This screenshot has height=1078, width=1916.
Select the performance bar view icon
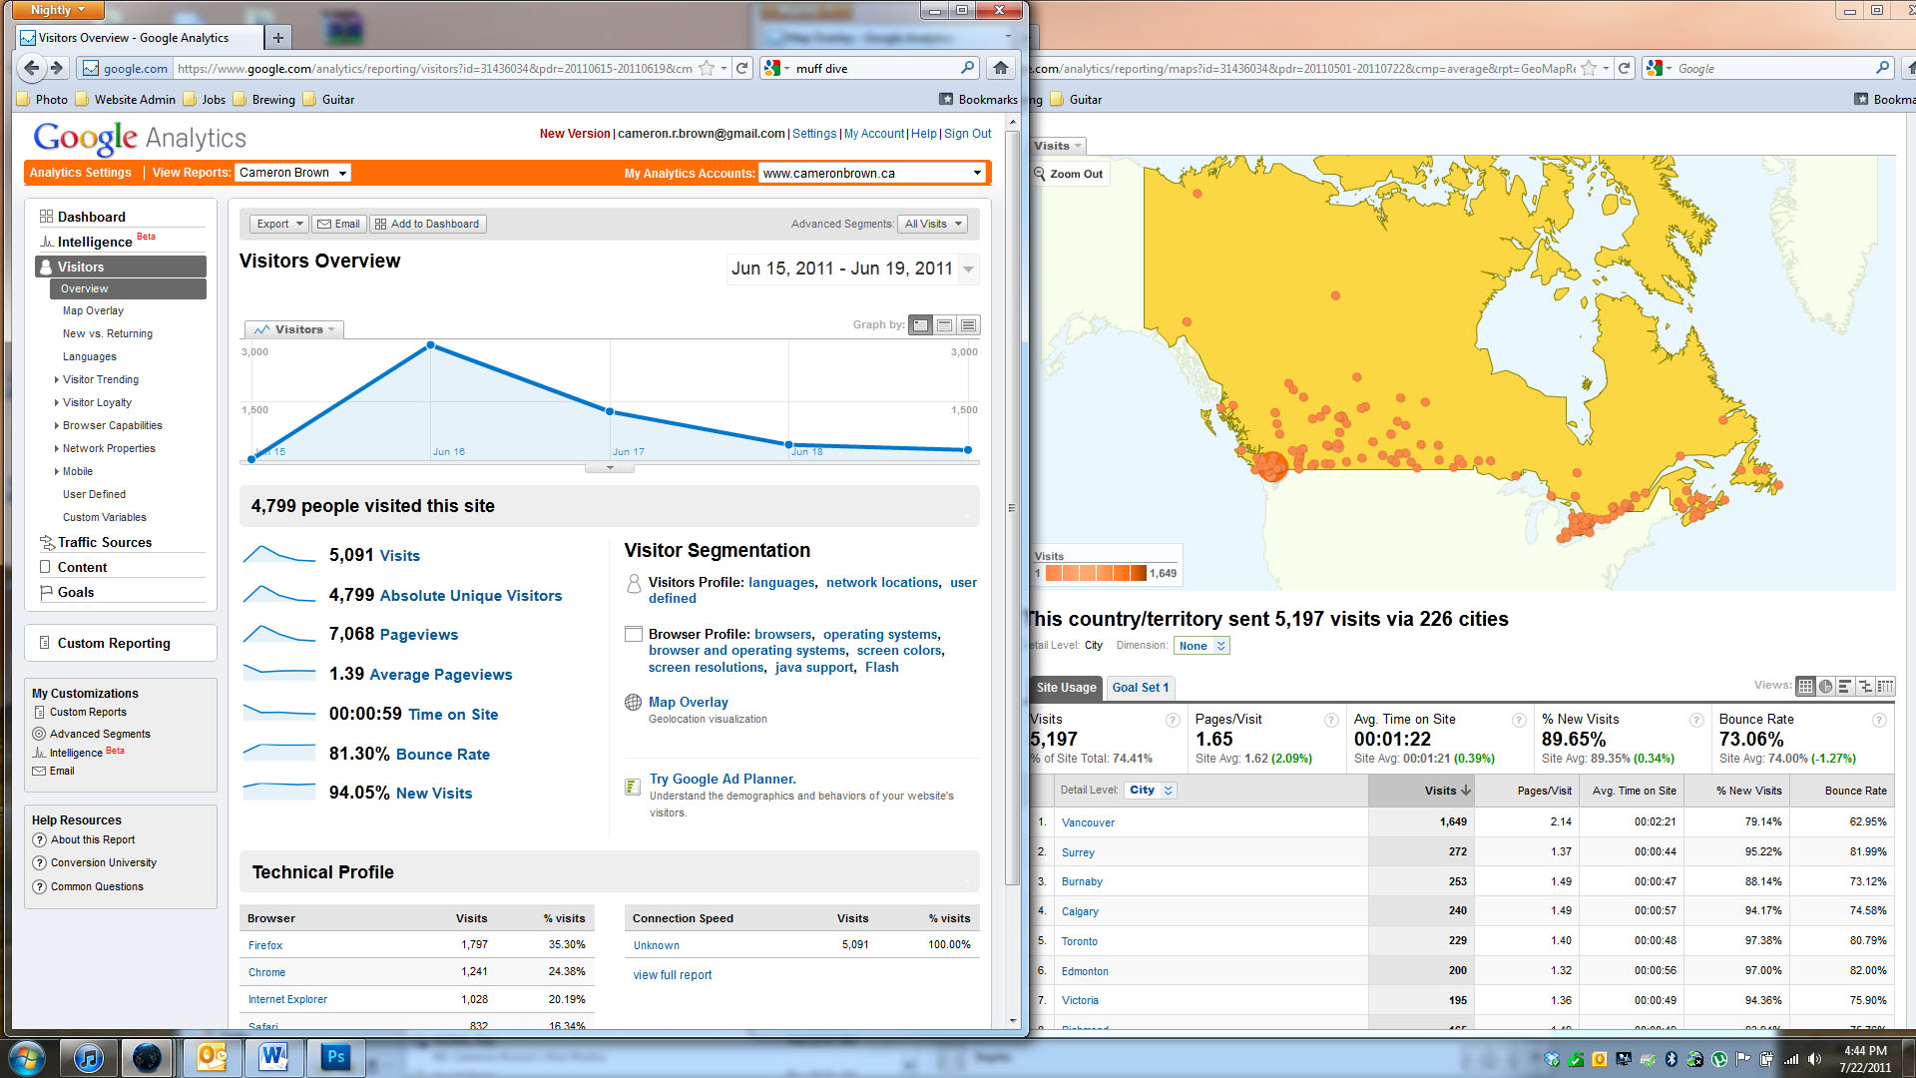(x=1845, y=687)
